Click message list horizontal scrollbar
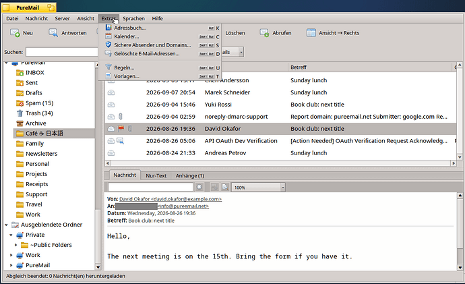 (x=280, y=163)
